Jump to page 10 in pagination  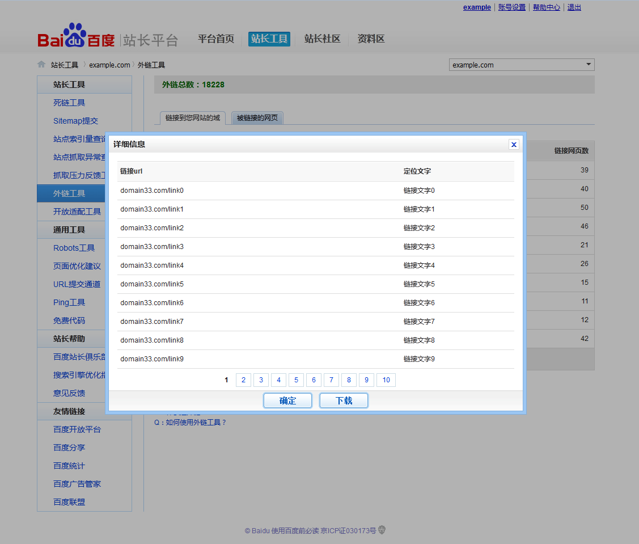coord(386,380)
